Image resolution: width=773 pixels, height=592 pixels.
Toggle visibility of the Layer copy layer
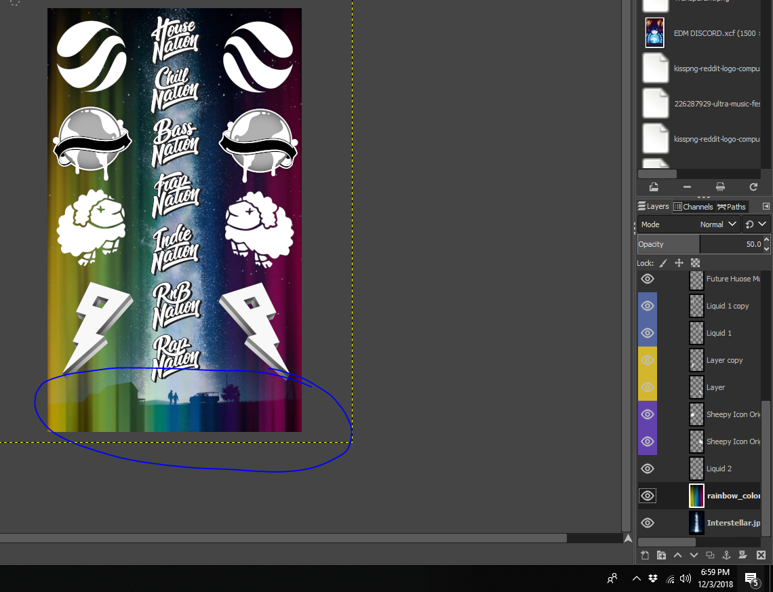(648, 360)
